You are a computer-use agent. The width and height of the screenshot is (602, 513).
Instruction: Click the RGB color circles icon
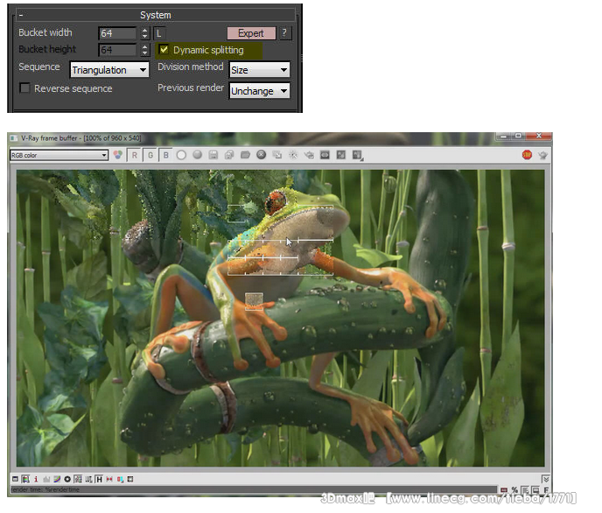coord(118,155)
